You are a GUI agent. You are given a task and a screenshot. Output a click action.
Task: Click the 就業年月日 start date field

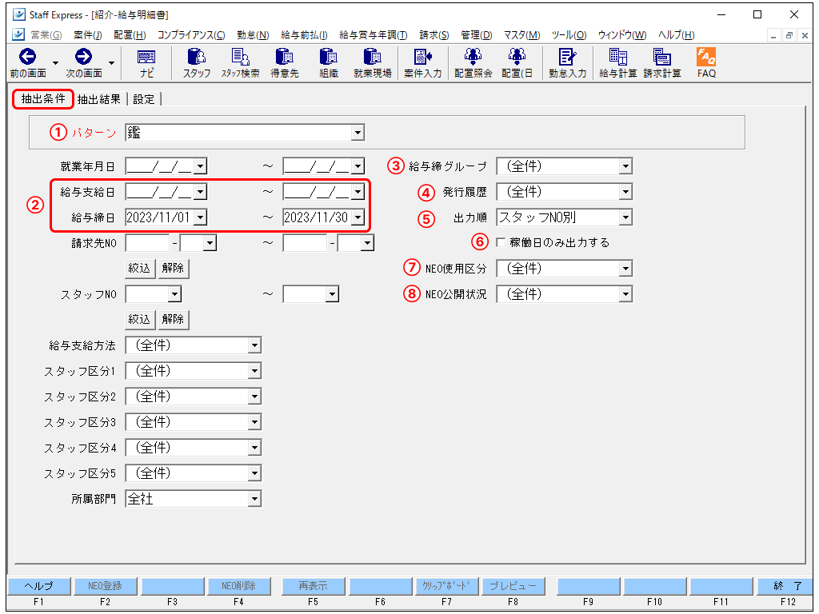(x=159, y=166)
